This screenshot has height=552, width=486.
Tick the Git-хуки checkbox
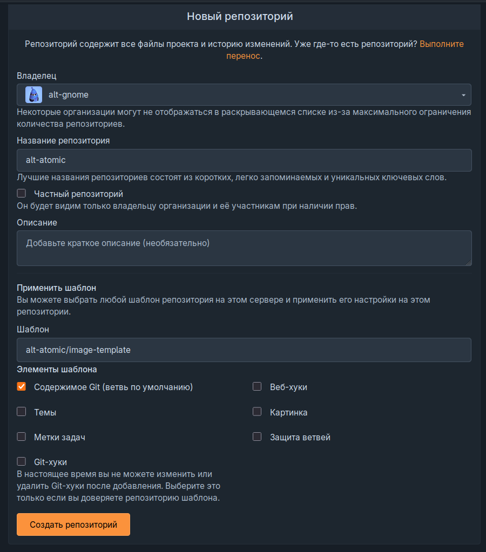click(x=22, y=461)
